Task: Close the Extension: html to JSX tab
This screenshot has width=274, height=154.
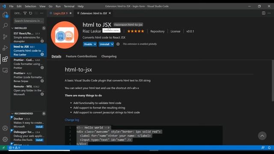Action: click(x=110, y=13)
